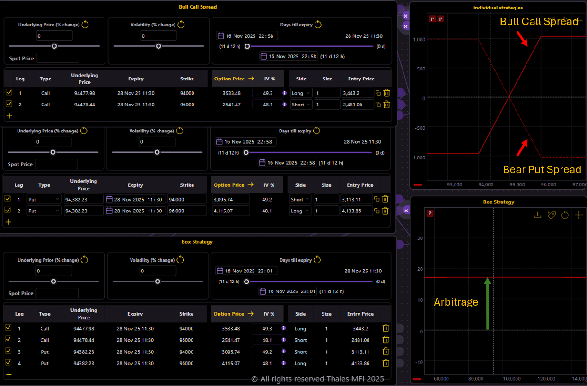Reset Volatility change in Box Strategy panel
The width and height of the screenshot is (587, 386).
pos(180,260)
